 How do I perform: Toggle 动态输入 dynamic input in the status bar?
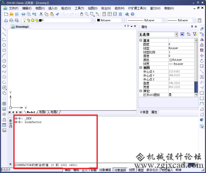(x=167, y=170)
